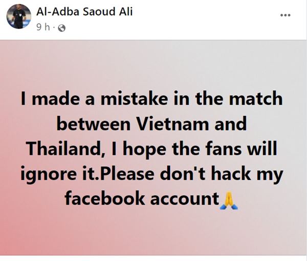
Task: Click the "9 h" post timestamp
Action: pos(43,28)
